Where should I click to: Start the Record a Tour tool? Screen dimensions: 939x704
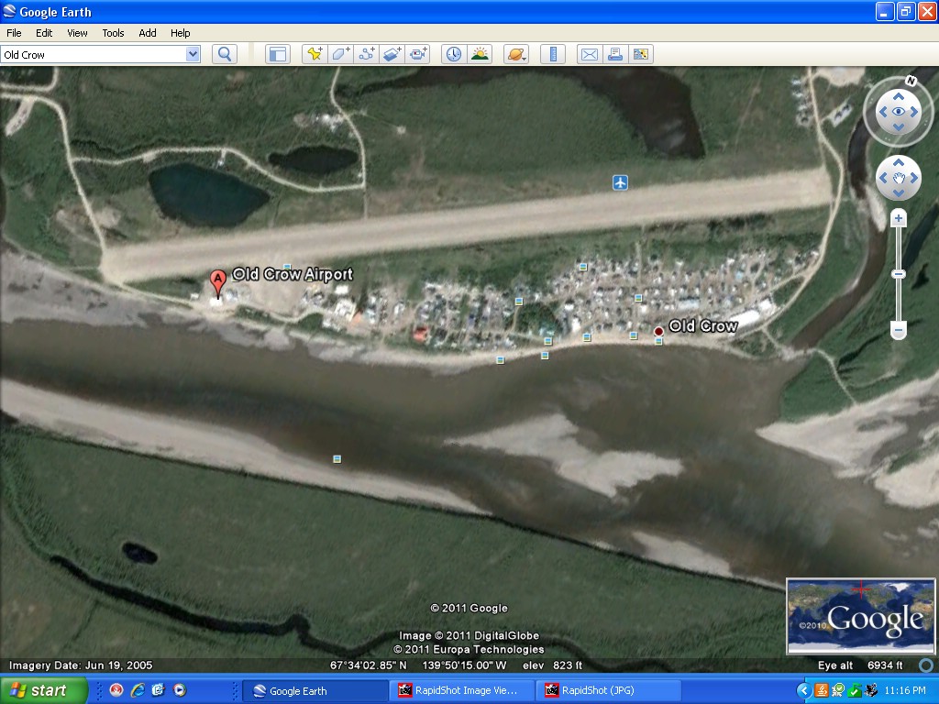(x=417, y=54)
